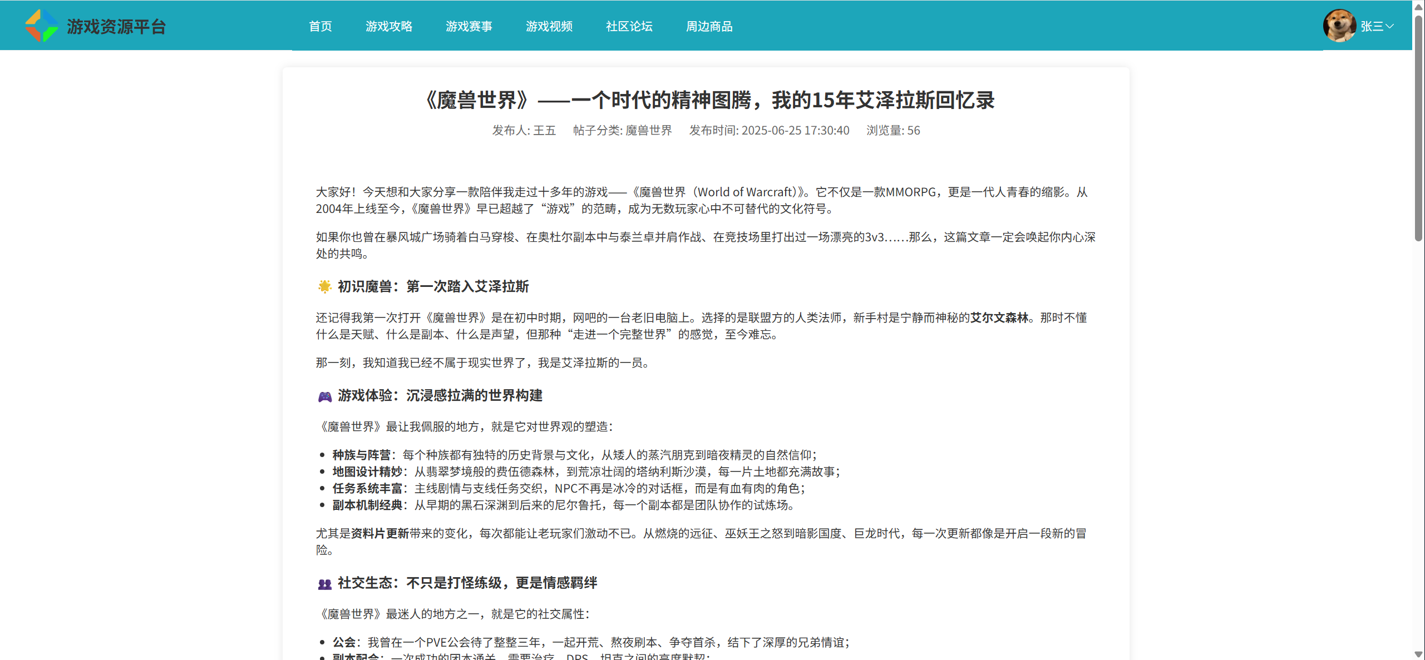The image size is (1425, 660).
Task: Click the sun emoji beside 初识魔兽 heading
Action: (x=324, y=286)
